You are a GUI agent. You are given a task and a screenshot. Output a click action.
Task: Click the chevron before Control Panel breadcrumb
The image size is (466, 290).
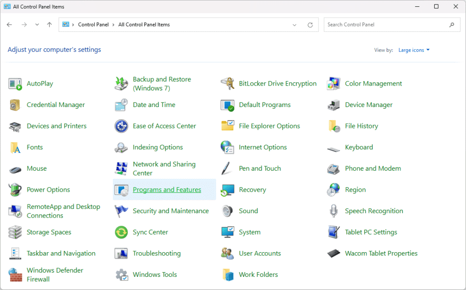point(73,25)
